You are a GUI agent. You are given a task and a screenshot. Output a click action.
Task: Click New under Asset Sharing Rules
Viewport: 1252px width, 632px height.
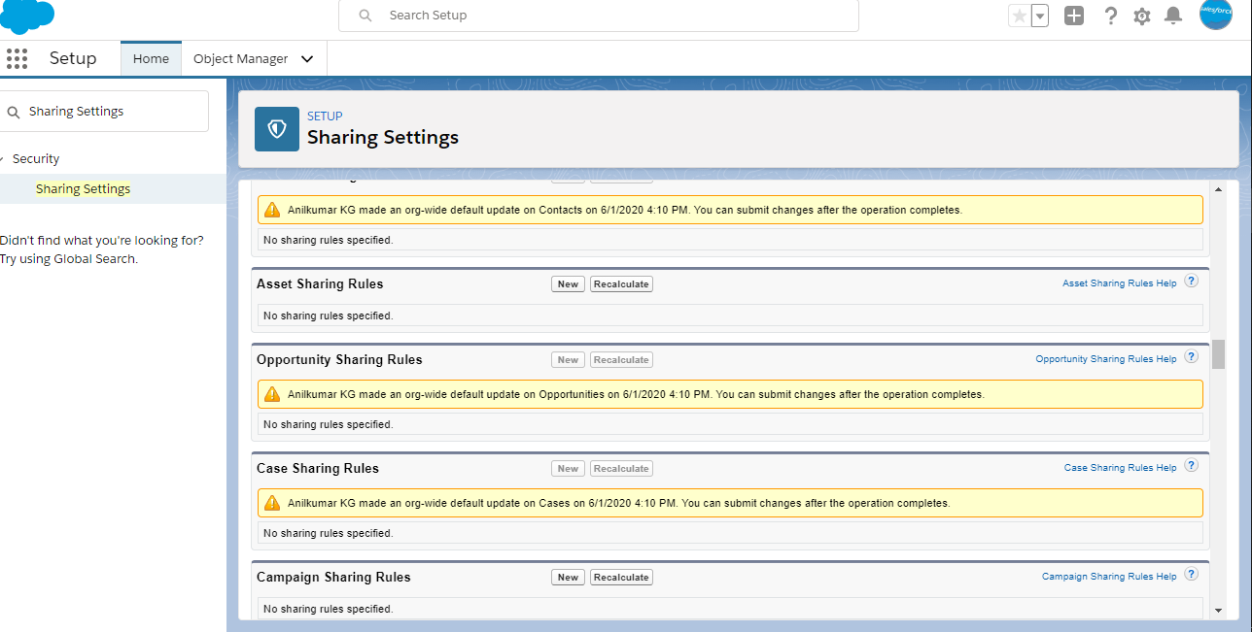[x=568, y=284]
